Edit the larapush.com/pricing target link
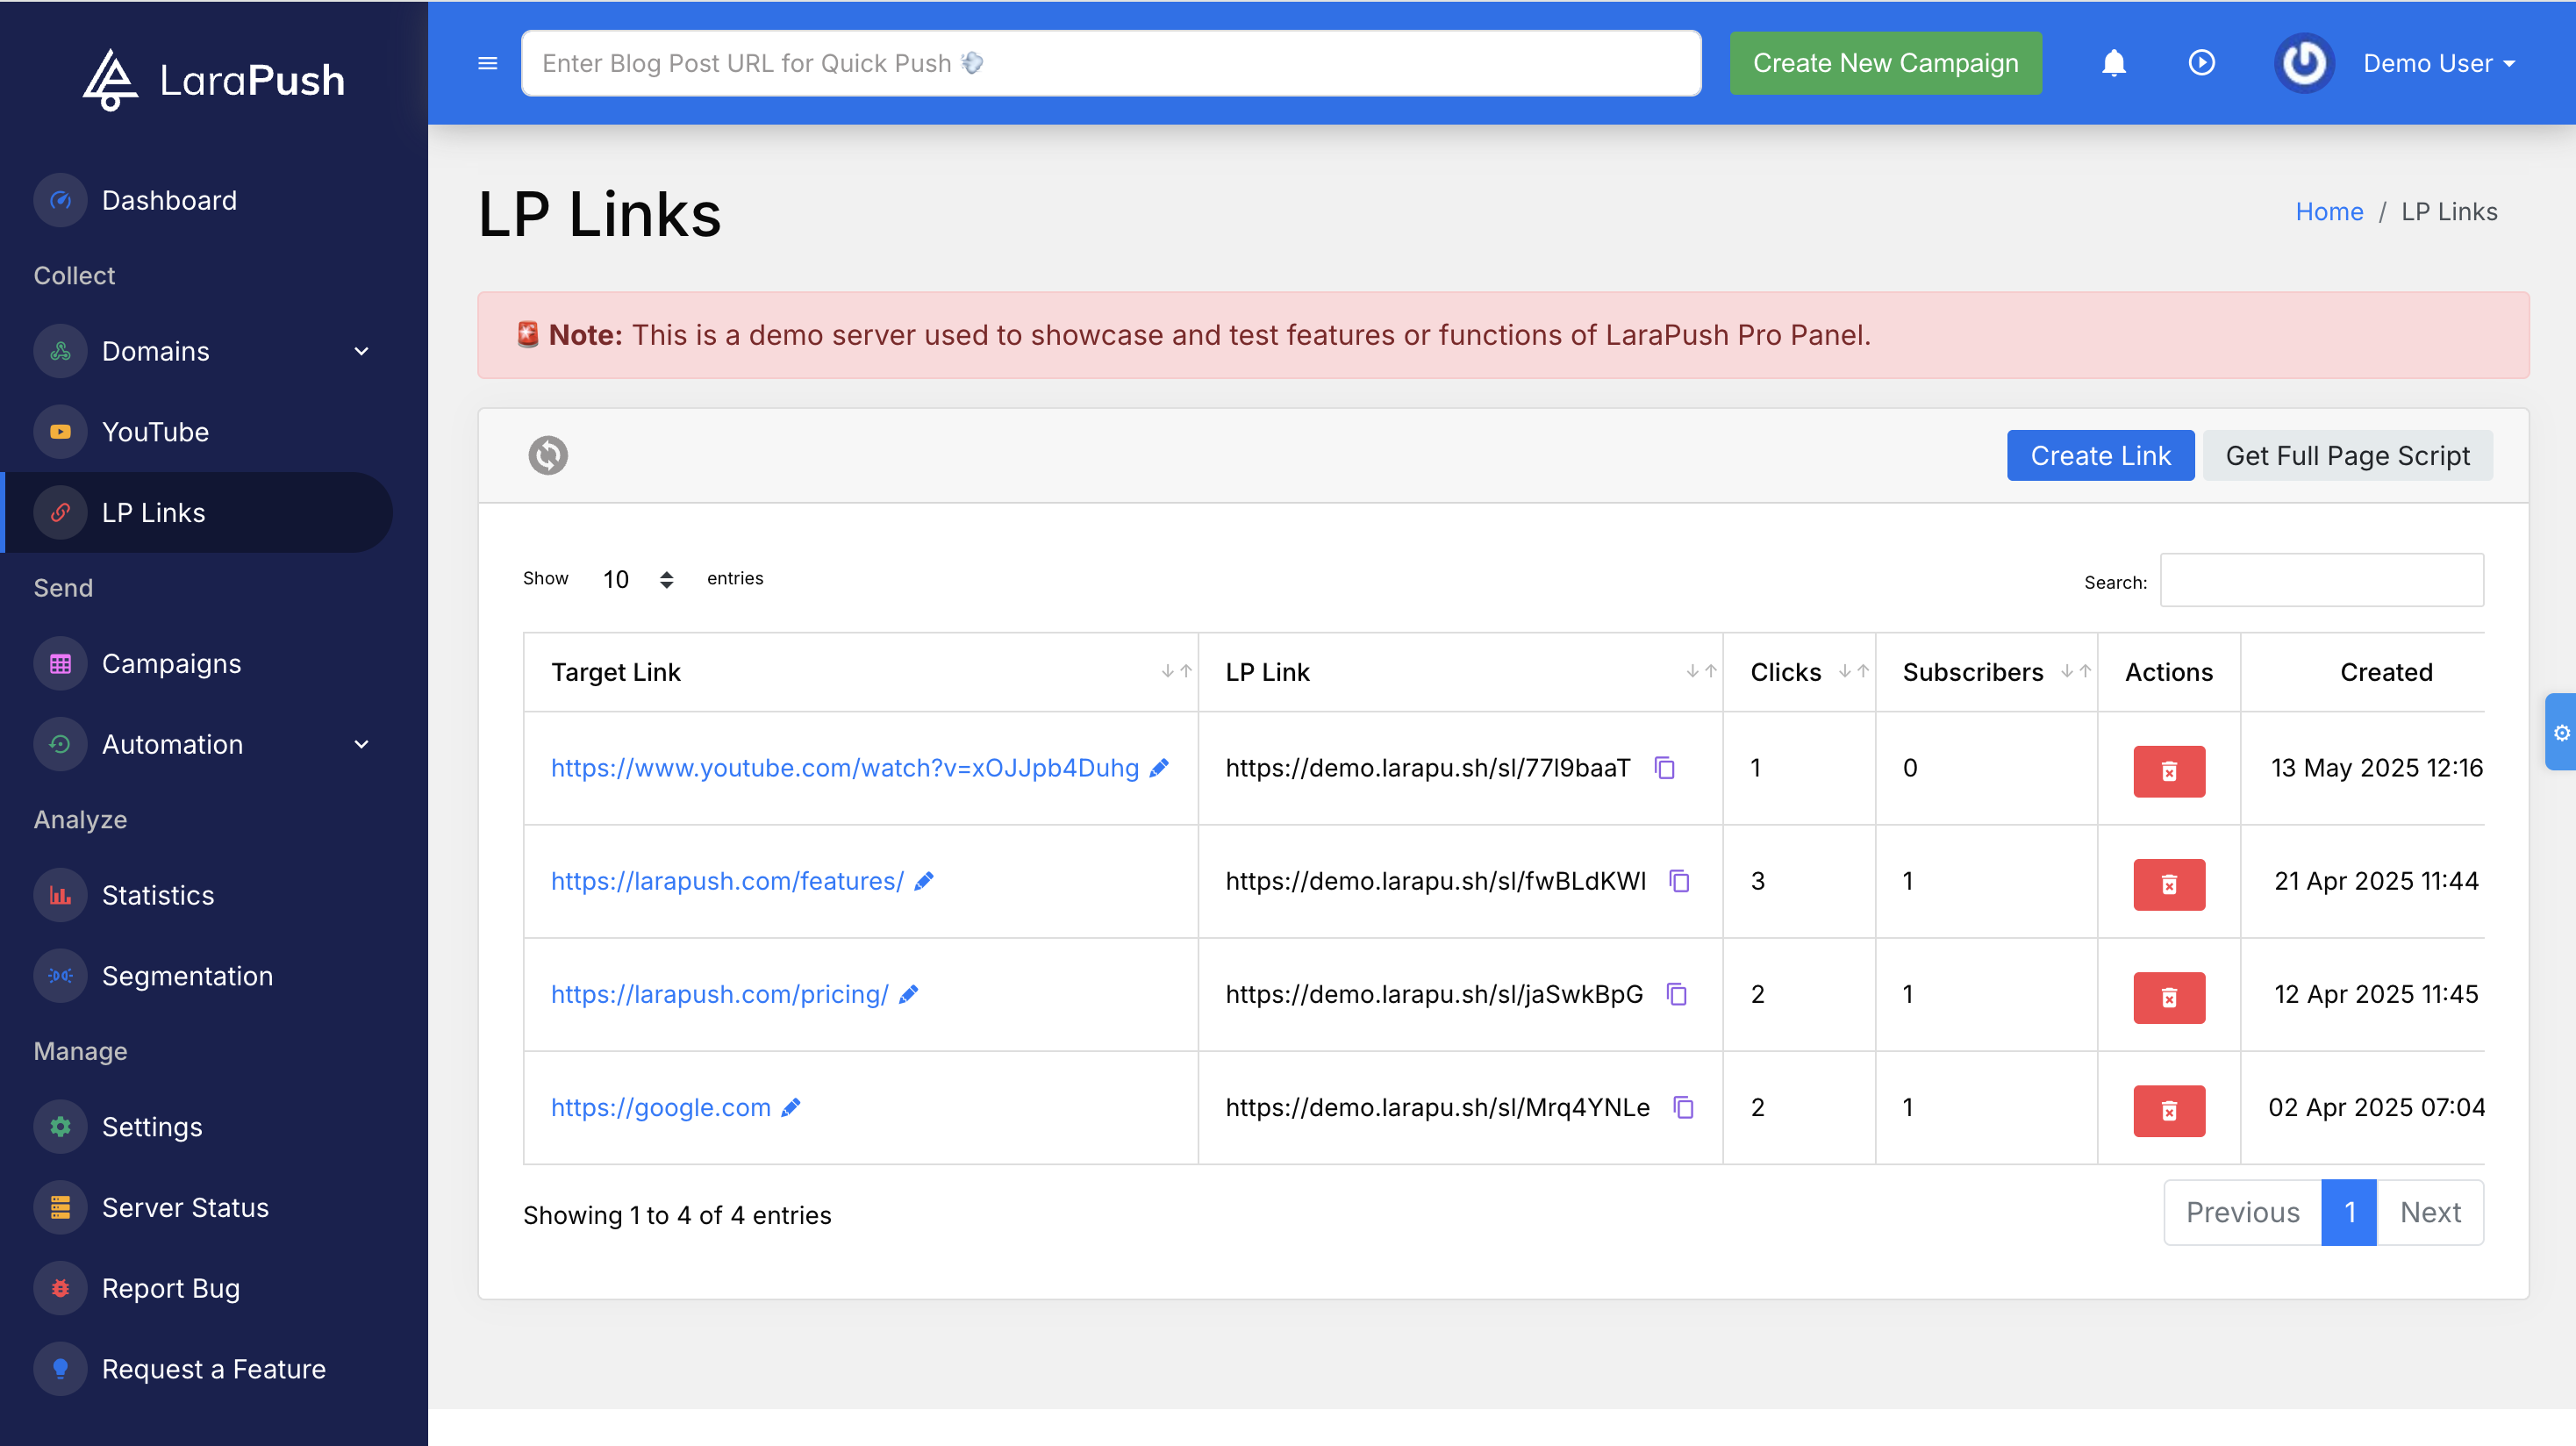2576x1446 pixels. [908, 994]
